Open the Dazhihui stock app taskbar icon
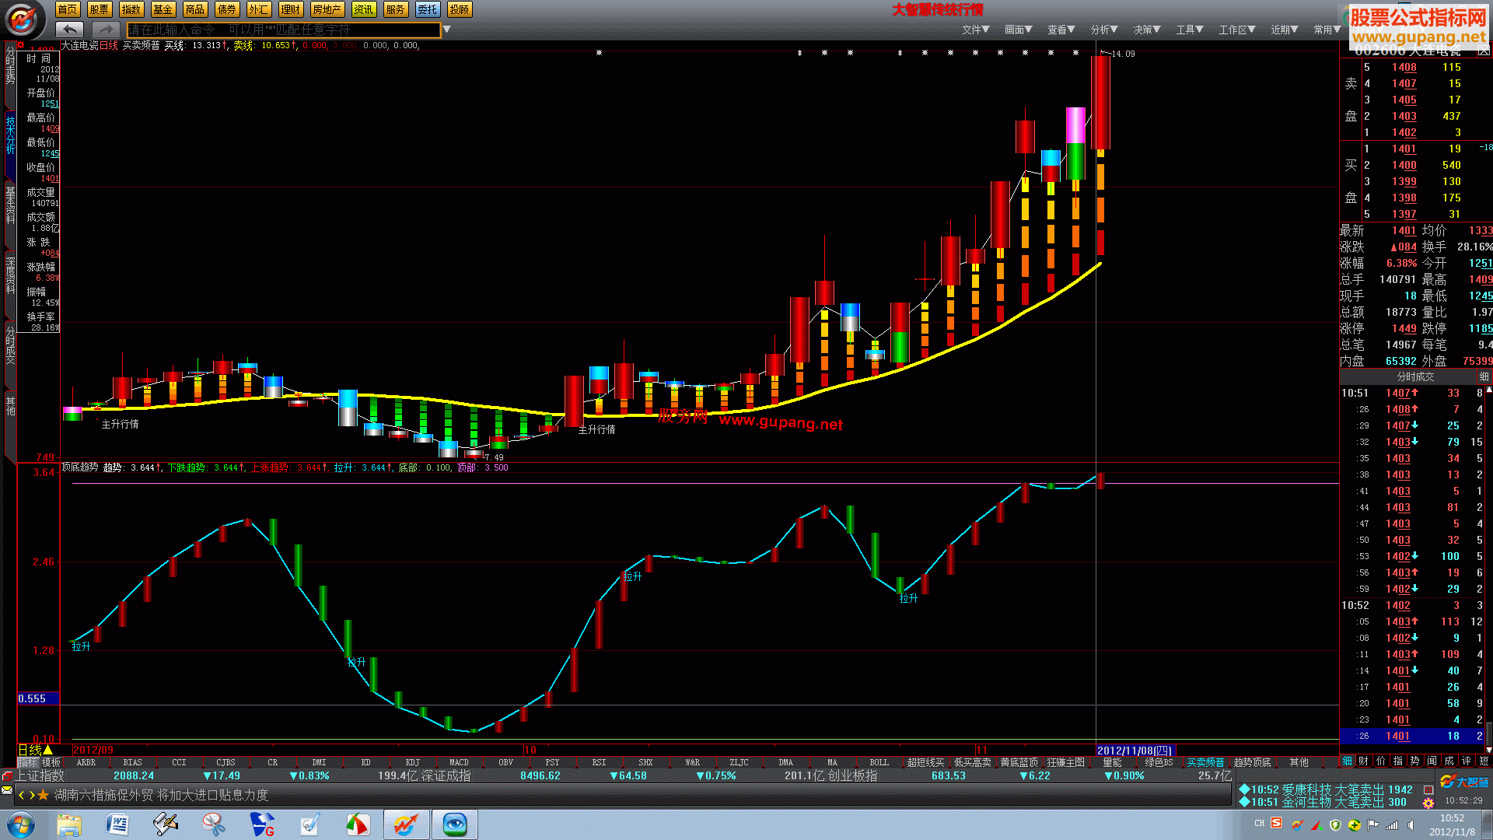The height and width of the screenshot is (840, 1493). 406,824
